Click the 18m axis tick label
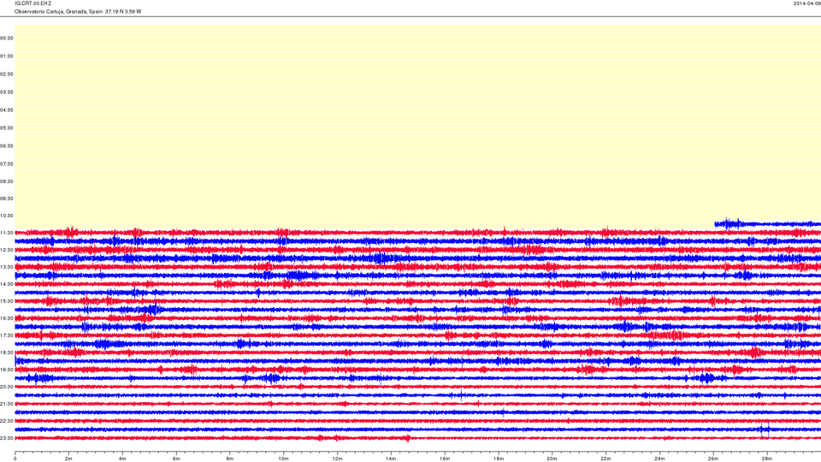The image size is (821, 462). pos(499,459)
